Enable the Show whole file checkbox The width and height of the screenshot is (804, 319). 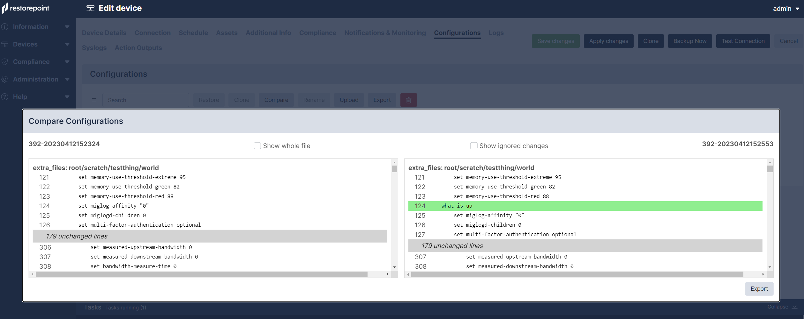point(257,146)
